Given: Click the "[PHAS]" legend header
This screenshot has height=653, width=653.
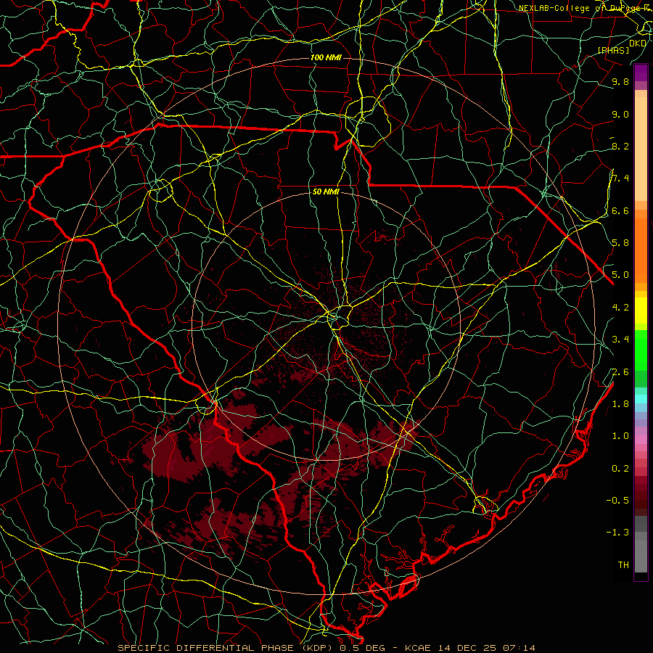Looking at the screenshot, I should (613, 50).
